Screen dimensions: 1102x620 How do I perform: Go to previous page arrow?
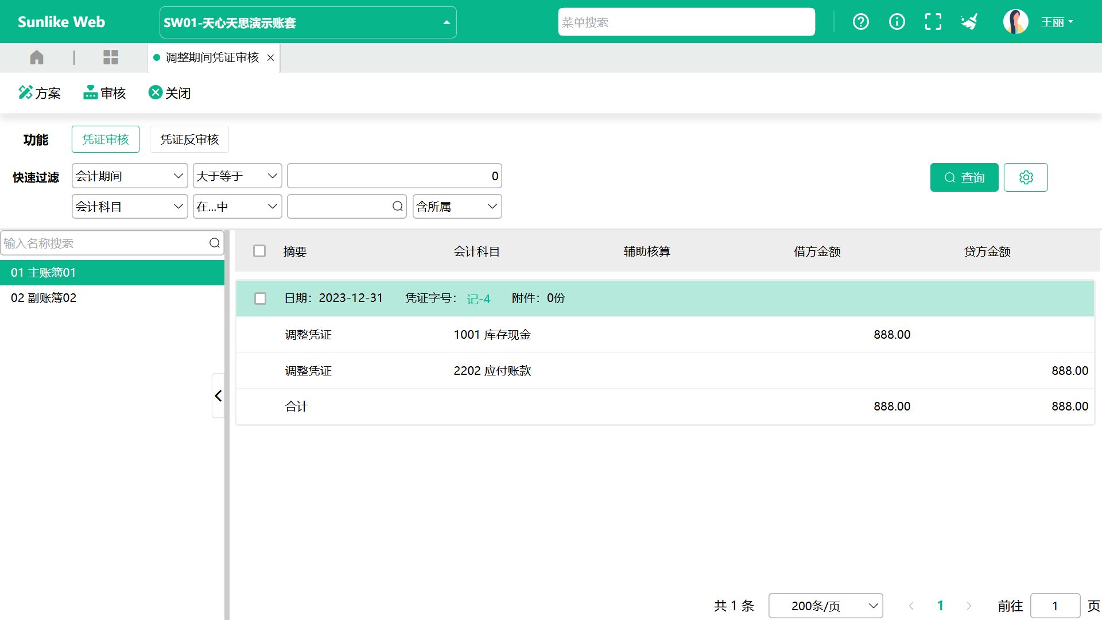coord(911,606)
